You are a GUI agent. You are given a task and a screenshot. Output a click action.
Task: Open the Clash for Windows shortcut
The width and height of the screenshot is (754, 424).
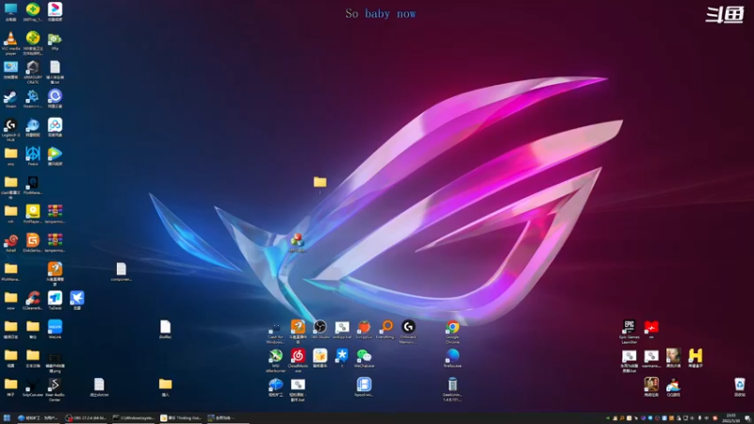(275, 333)
